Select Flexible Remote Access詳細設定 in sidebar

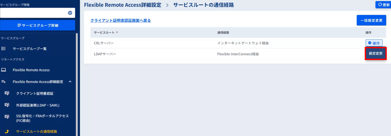pyautogui.click(x=38, y=82)
